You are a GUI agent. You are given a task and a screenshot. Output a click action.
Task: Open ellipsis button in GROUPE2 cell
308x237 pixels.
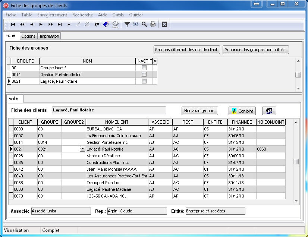tap(82, 149)
